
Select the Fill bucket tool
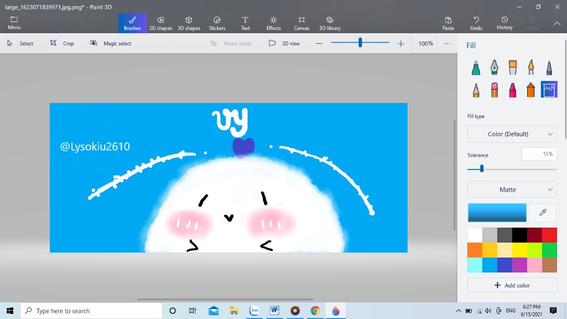[x=549, y=89]
